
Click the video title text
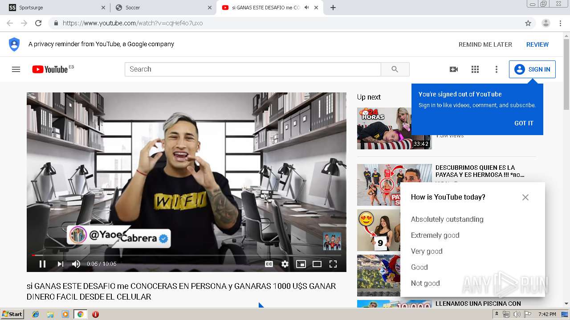click(x=181, y=291)
